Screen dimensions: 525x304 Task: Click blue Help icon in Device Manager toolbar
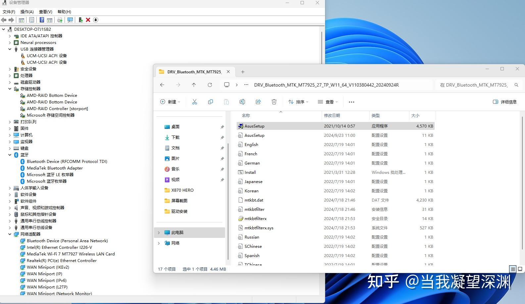pos(42,20)
